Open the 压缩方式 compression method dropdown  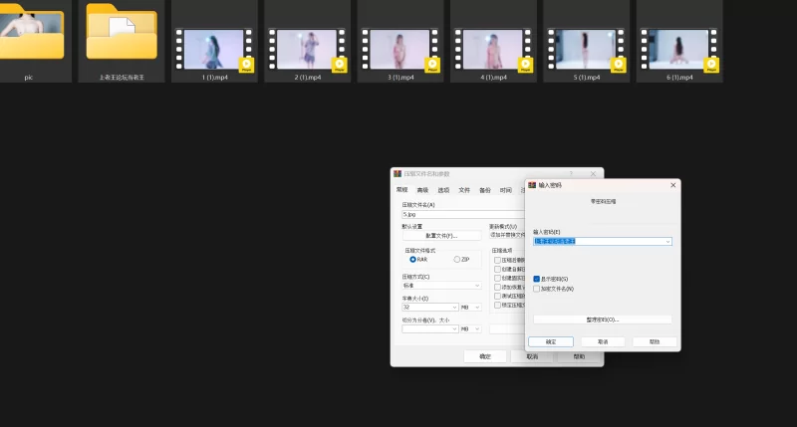477,286
